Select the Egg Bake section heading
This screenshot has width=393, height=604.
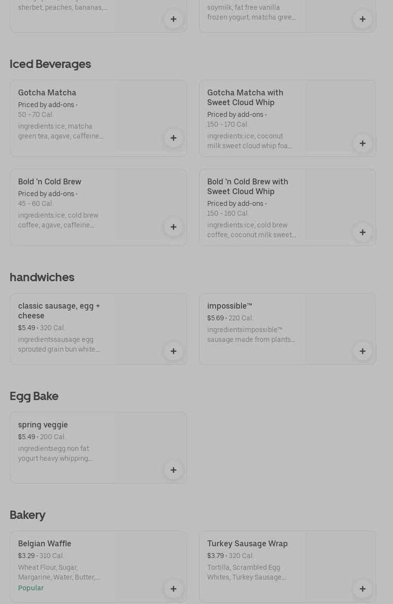coord(34,396)
